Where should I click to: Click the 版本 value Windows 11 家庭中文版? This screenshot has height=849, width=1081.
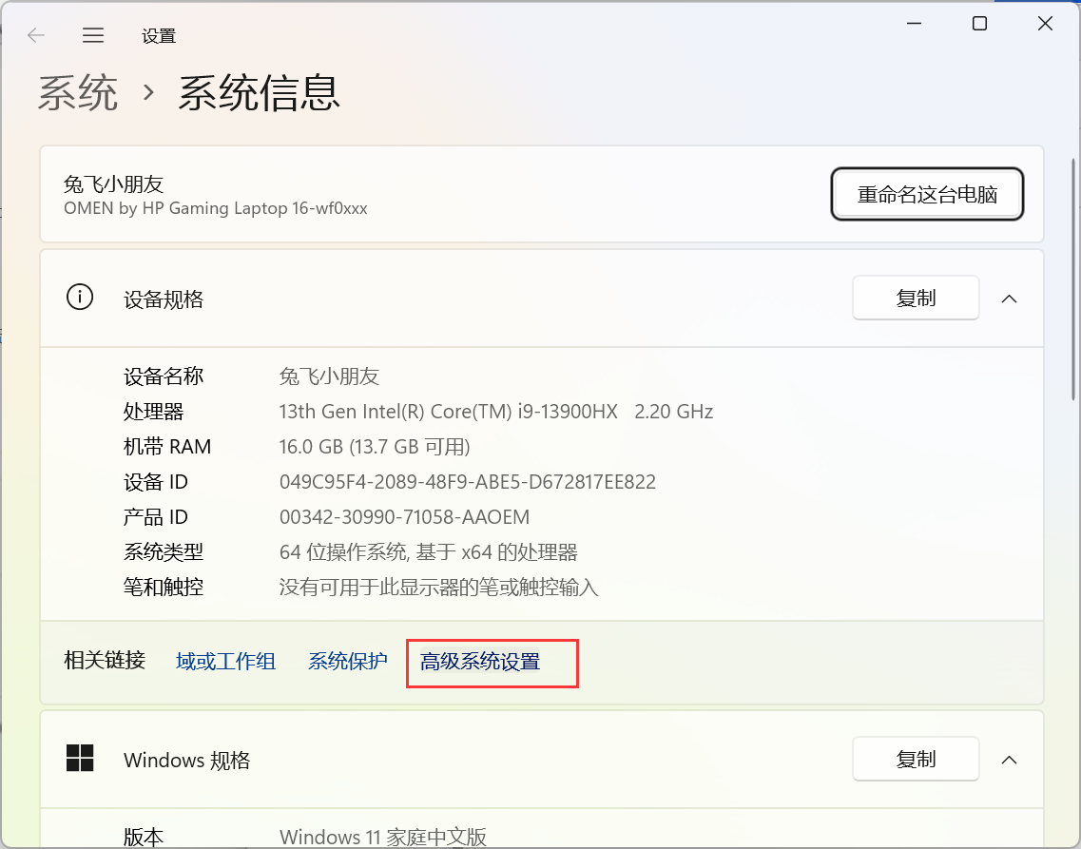(382, 837)
